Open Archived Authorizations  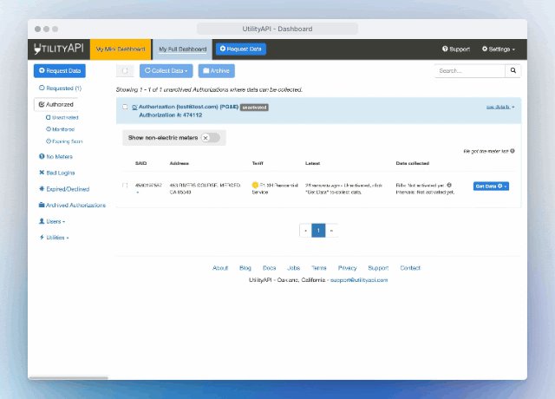pos(72,206)
